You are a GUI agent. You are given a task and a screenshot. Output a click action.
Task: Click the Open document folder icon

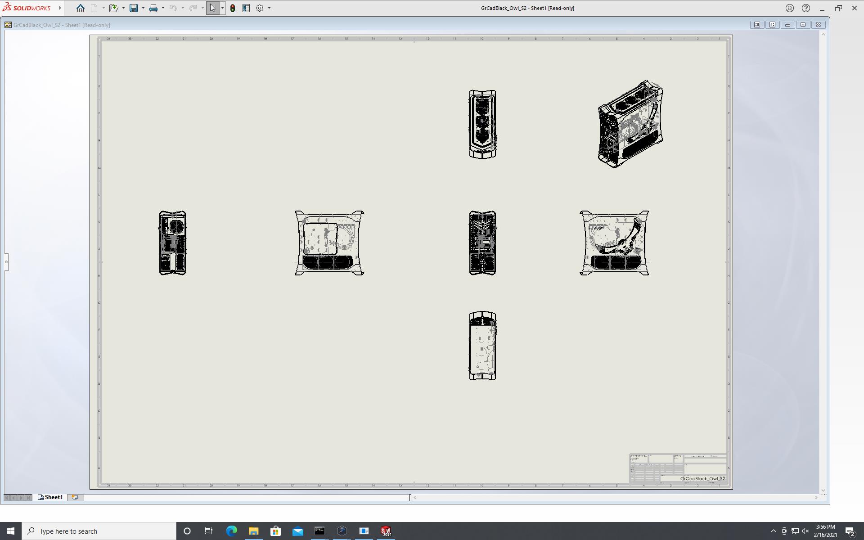pos(113,8)
